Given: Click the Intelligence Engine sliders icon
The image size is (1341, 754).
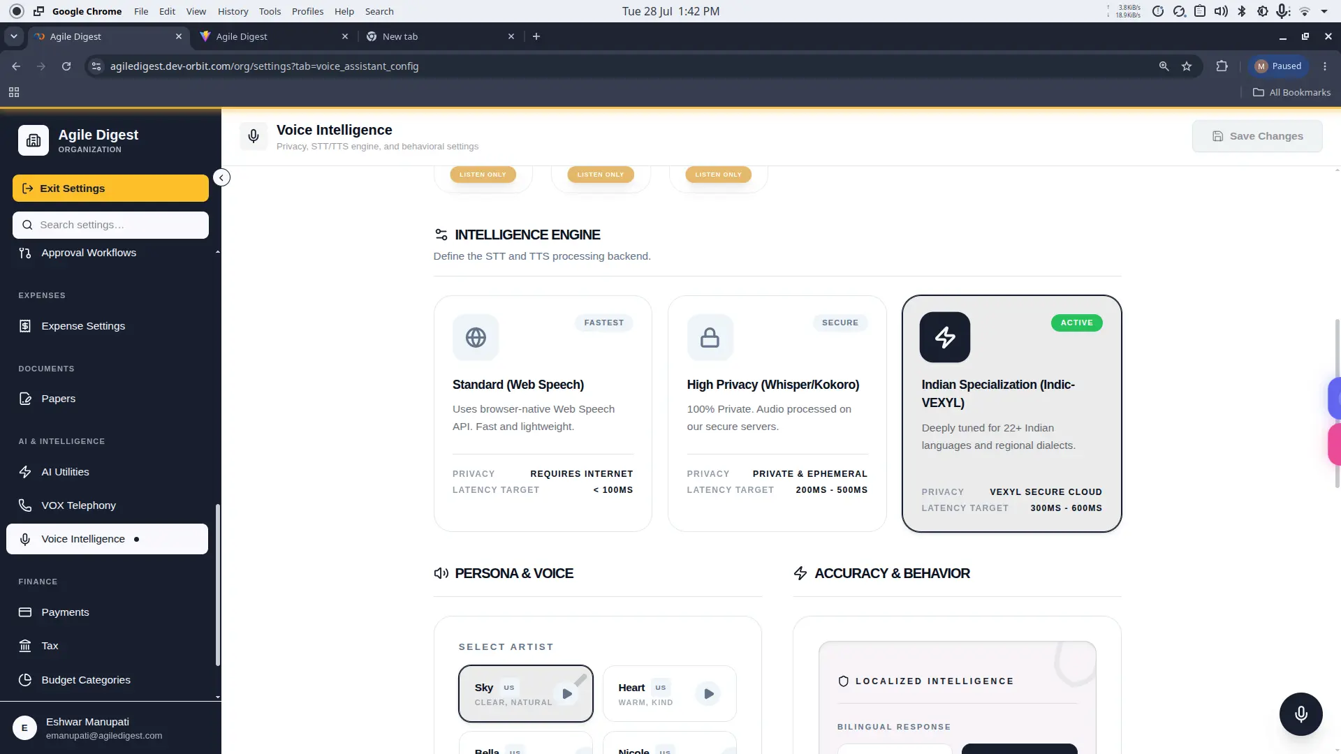Looking at the screenshot, I should coord(441,235).
